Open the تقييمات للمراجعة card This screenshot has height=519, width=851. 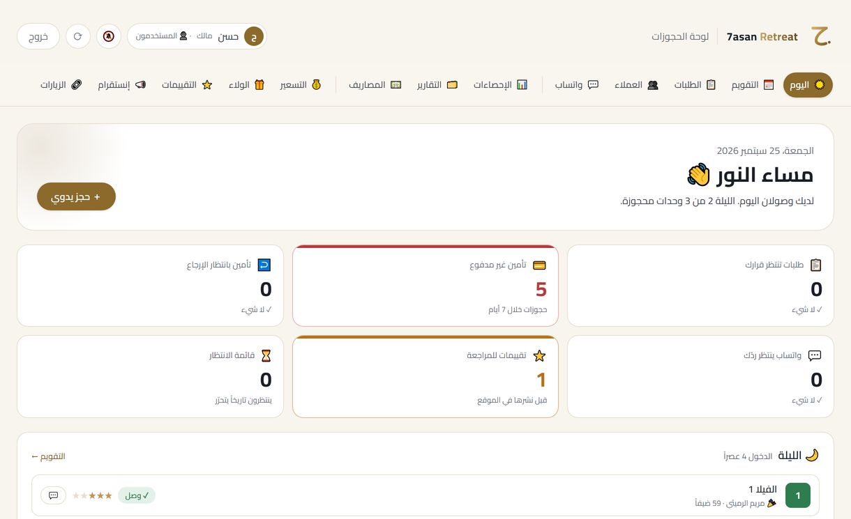[x=425, y=377]
